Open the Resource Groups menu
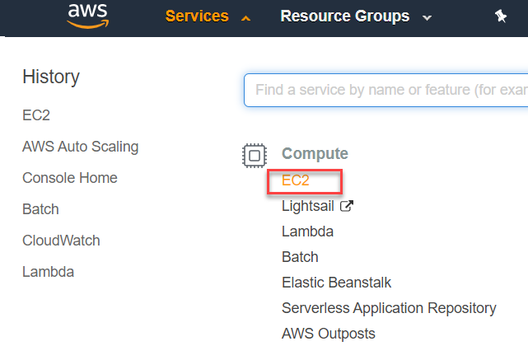 (345, 16)
